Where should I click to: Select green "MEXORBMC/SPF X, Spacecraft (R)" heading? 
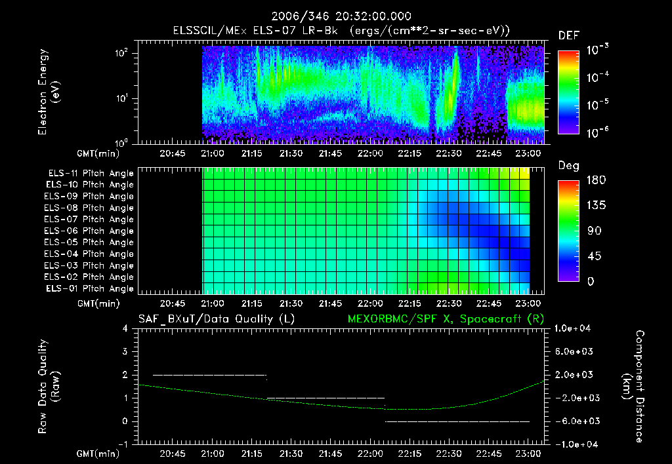pyautogui.click(x=446, y=319)
